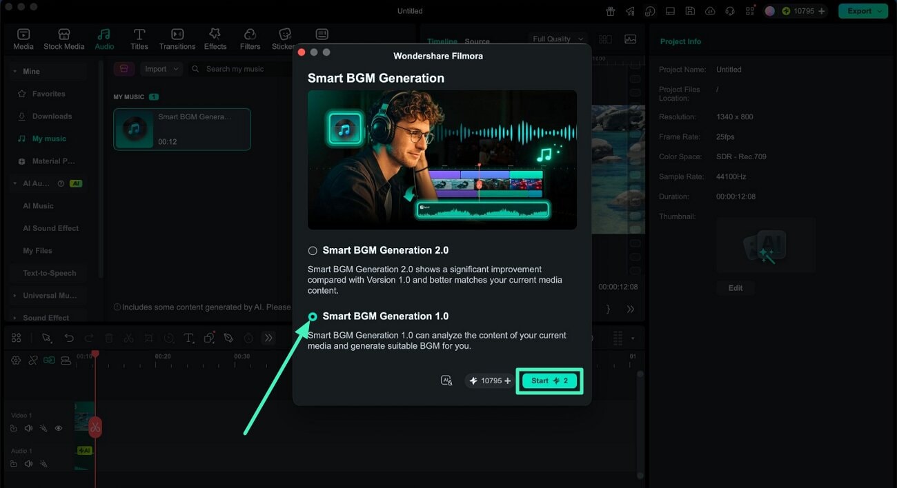Open the gift rewards icon in title bar

610,11
